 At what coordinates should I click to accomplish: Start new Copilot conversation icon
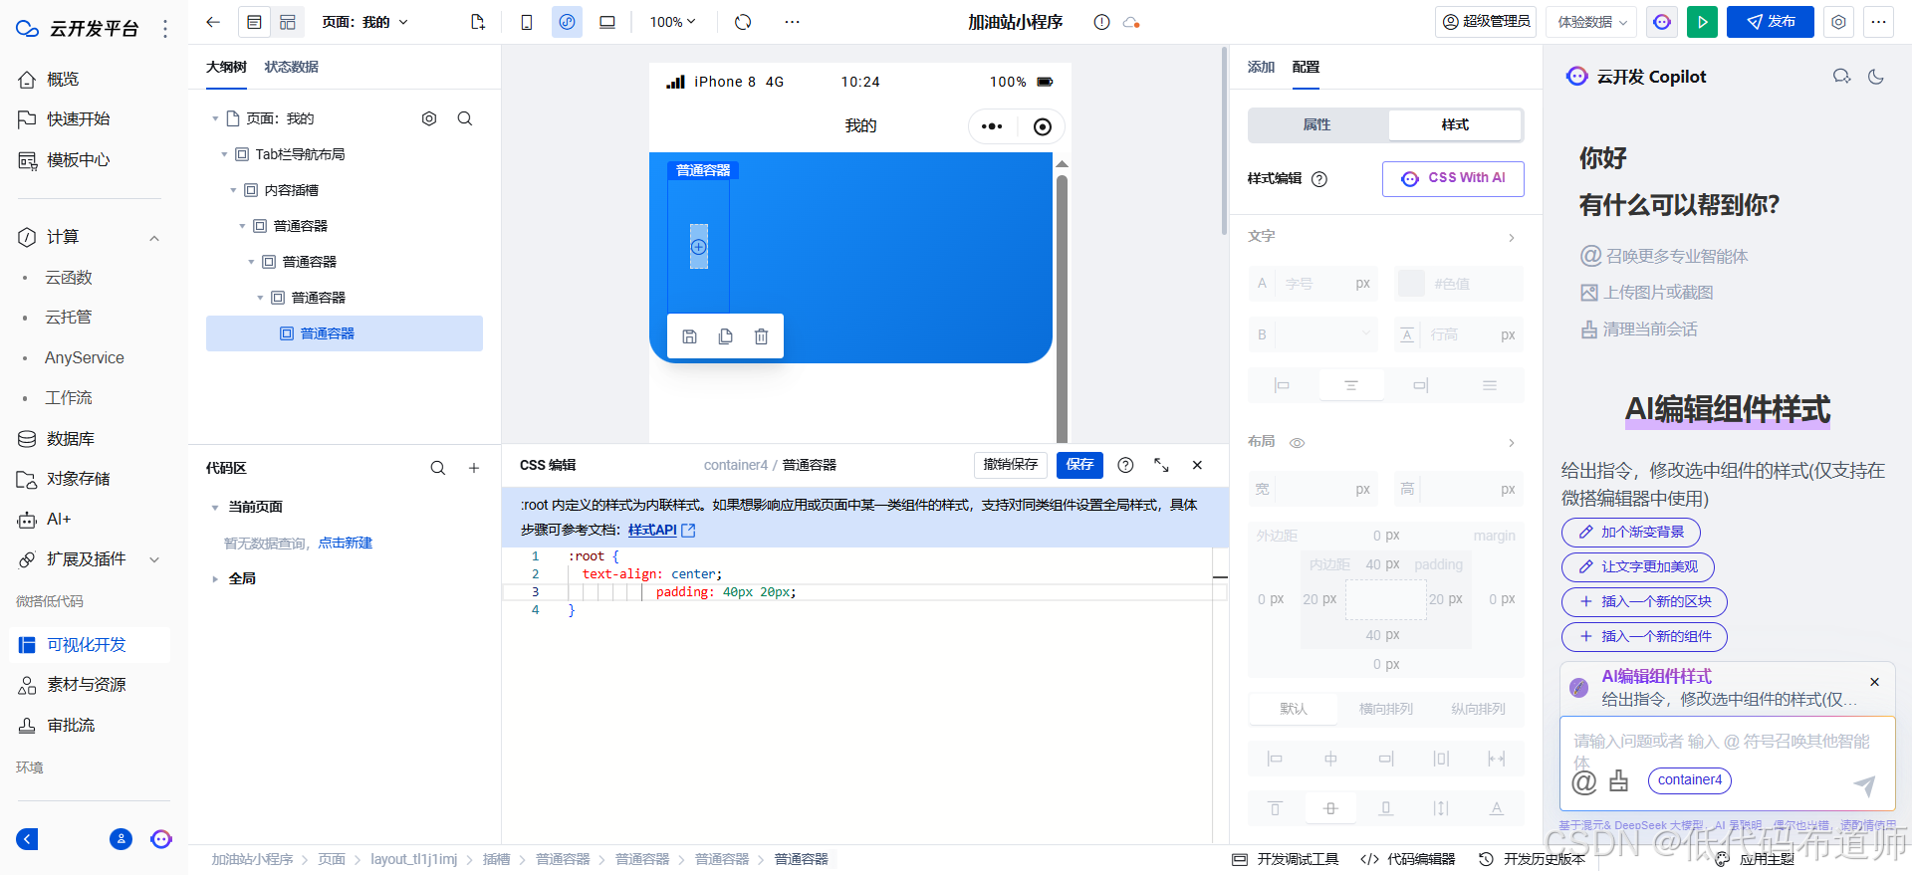click(x=1841, y=77)
